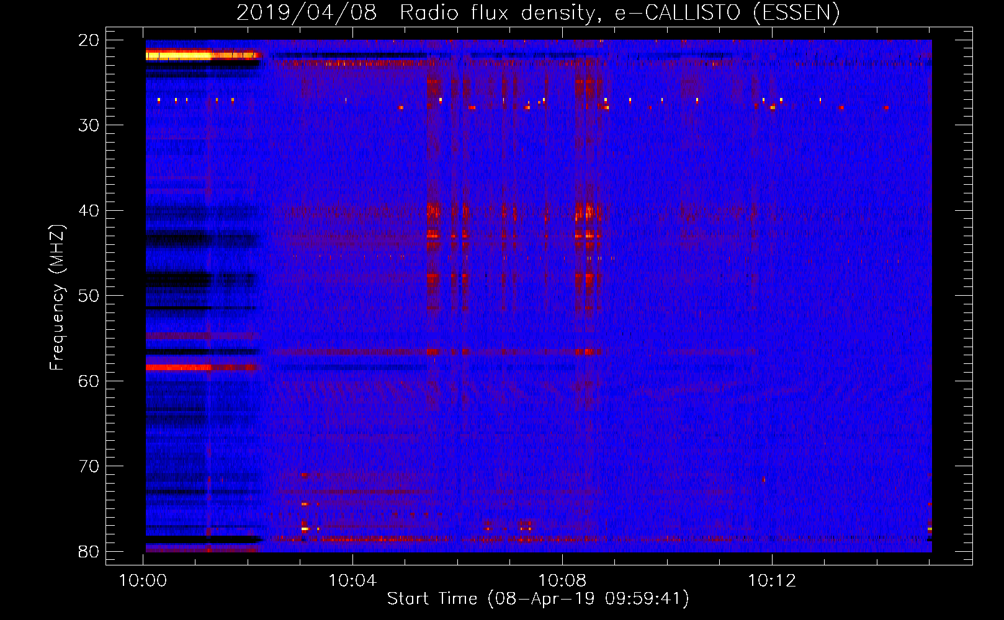Click the "30" frequency tick label
The image size is (1004, 620).
point(89,125)
